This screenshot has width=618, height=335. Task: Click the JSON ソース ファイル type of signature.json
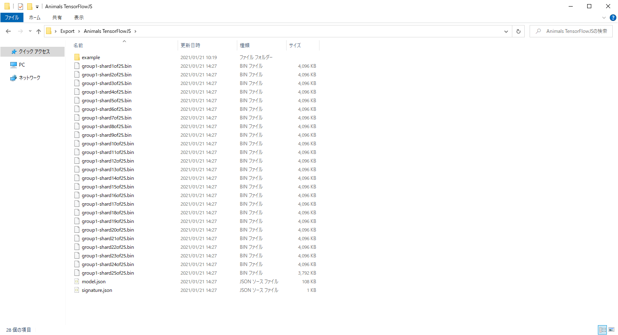[259, 290]
